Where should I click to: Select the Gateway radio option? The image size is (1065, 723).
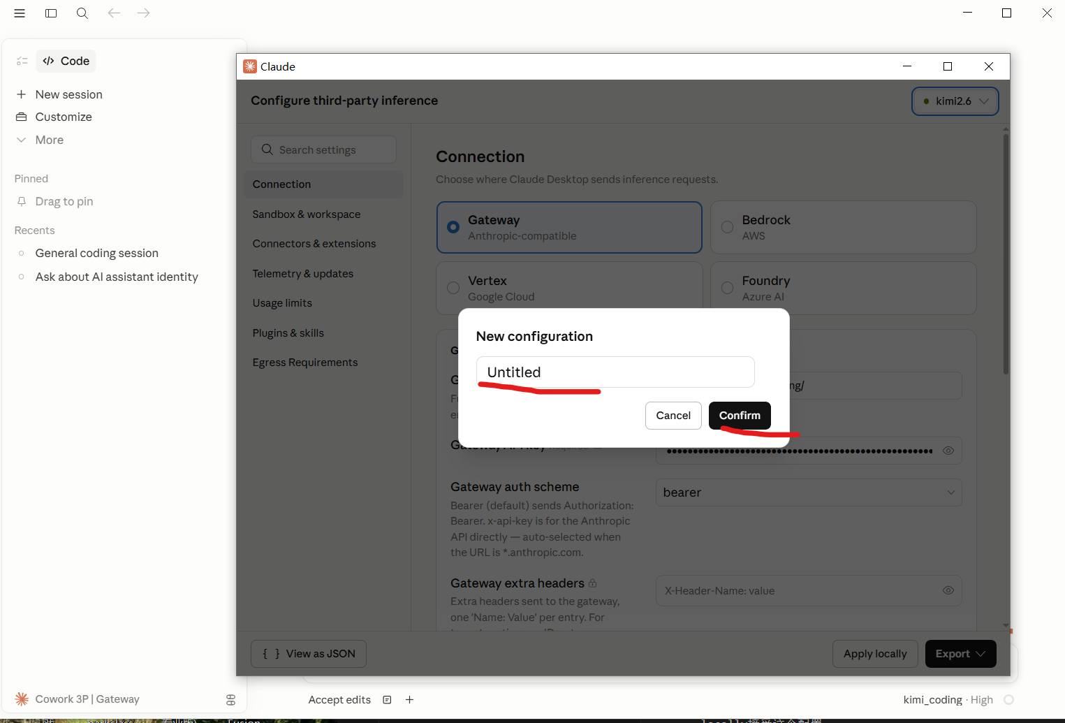click(x=569, y=227)
